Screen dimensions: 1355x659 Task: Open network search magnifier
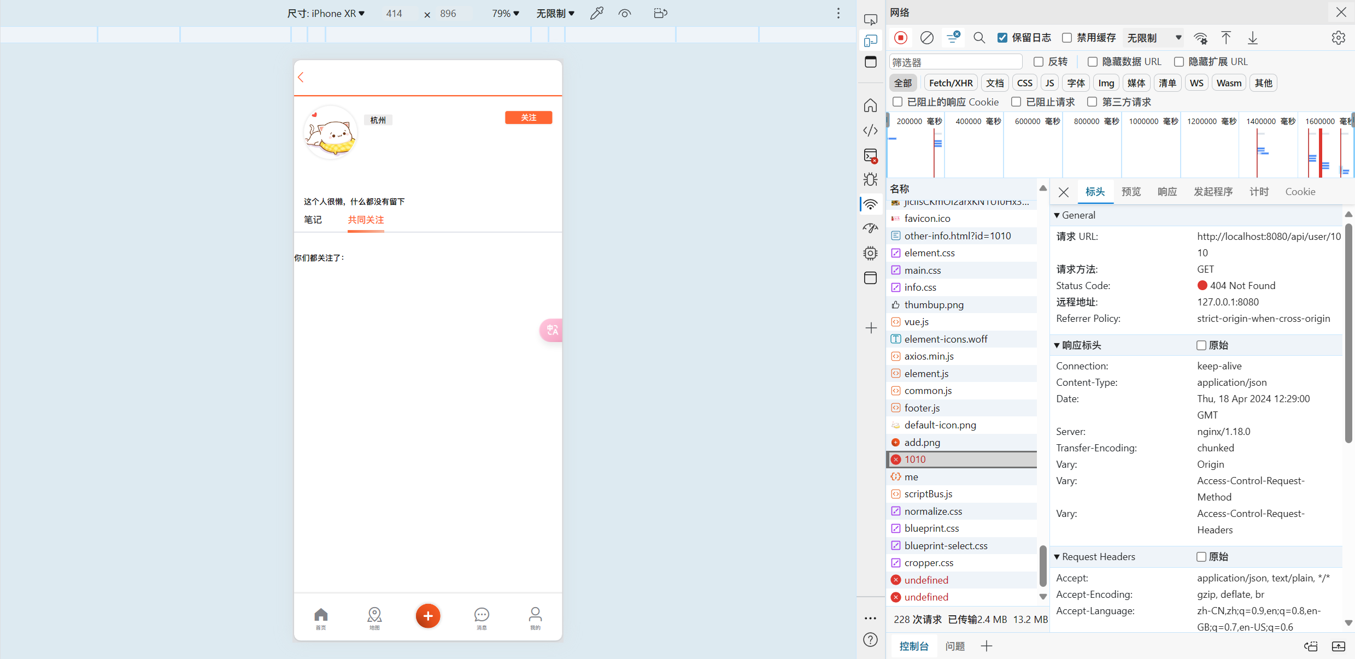click(x=979, y=38)
